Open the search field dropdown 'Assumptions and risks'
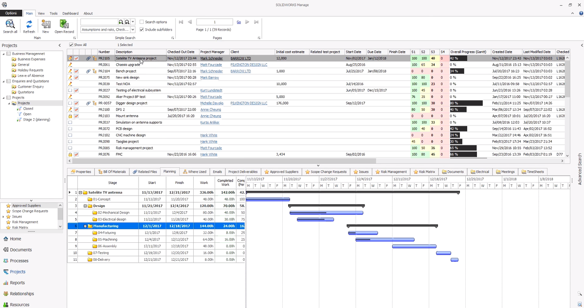Image resolution: width=584 pixels, height=308 pixels. pyautogui.click(x=108, y=30)
